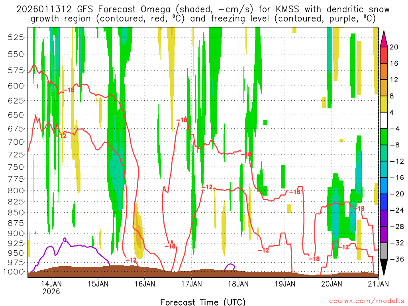Click the 700 pressure level label
This screenshot has width=408, height=306.
click(16, 142)
